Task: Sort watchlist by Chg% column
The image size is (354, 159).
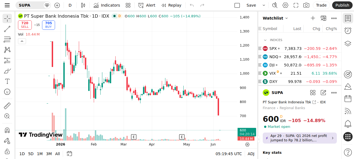Action: coord(331,29)
